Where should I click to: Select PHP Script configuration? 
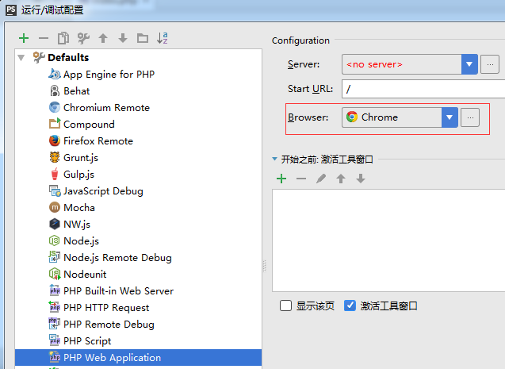[138, 341]
